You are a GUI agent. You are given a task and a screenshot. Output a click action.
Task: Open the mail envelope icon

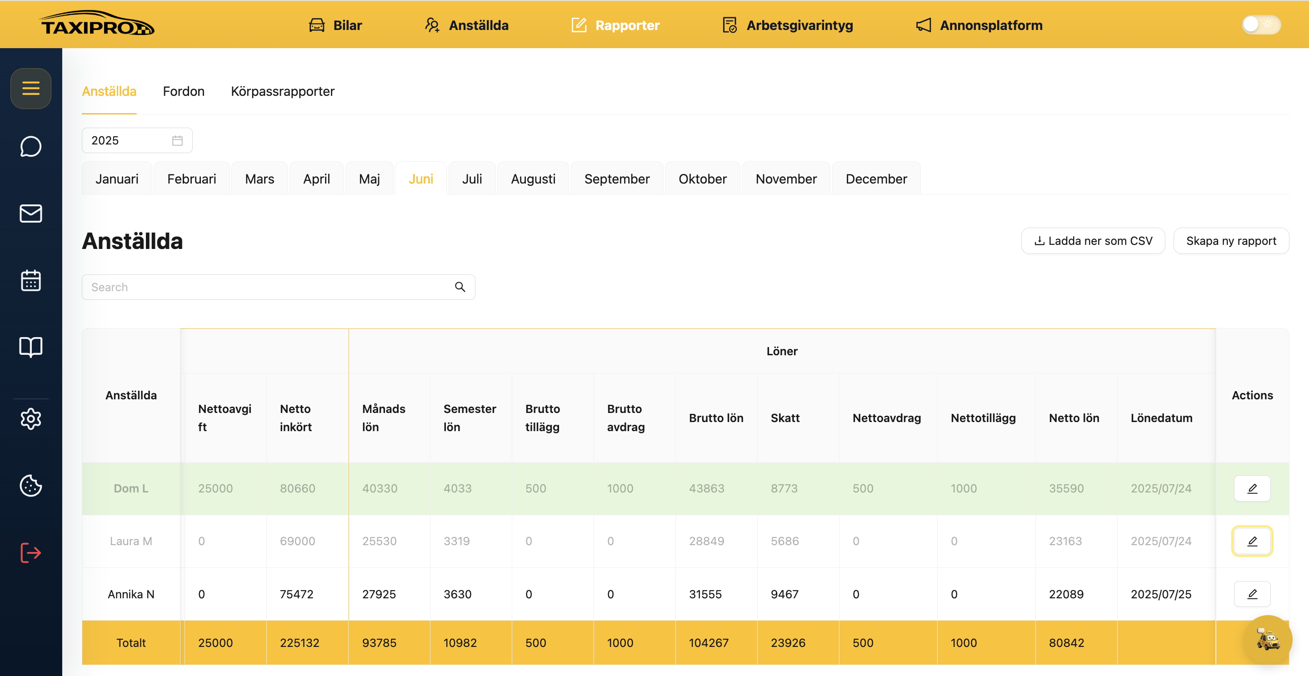point(30,214)
